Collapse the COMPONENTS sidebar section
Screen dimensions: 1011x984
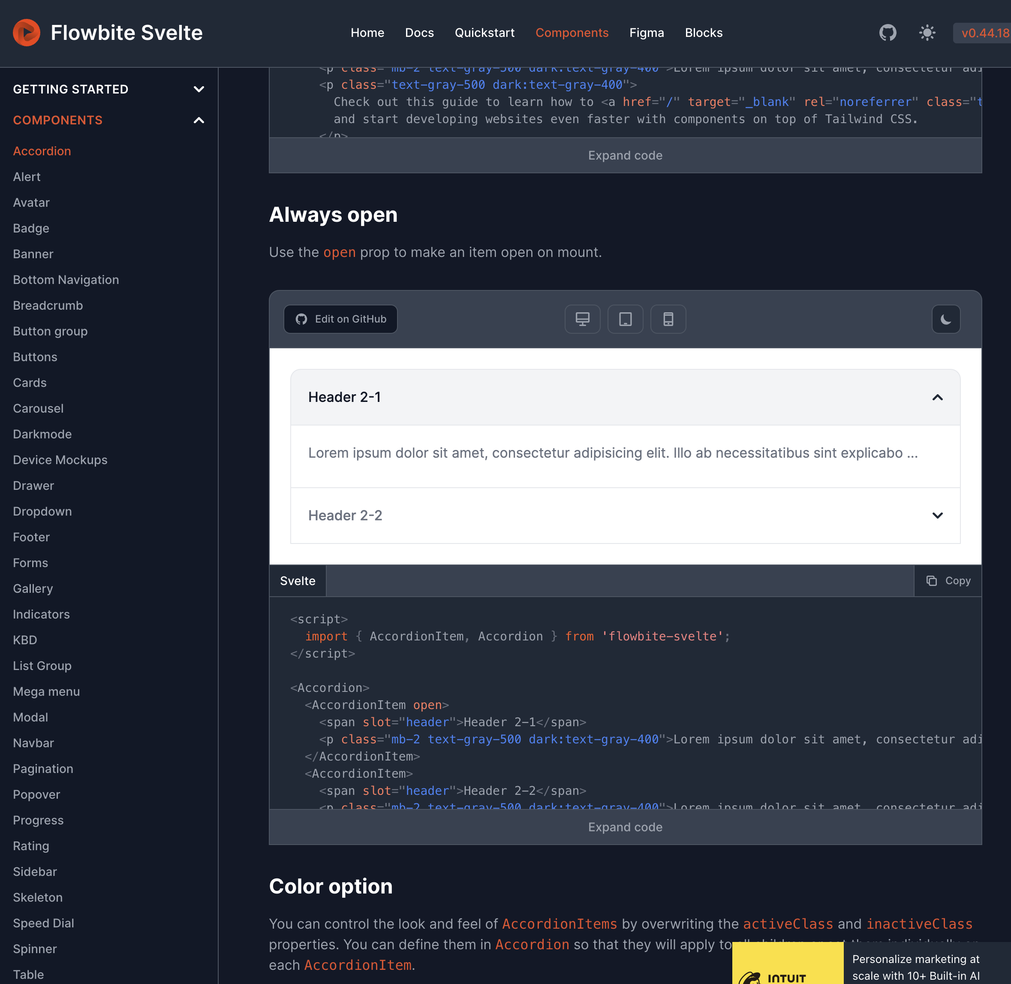click(x=199, y=120)
